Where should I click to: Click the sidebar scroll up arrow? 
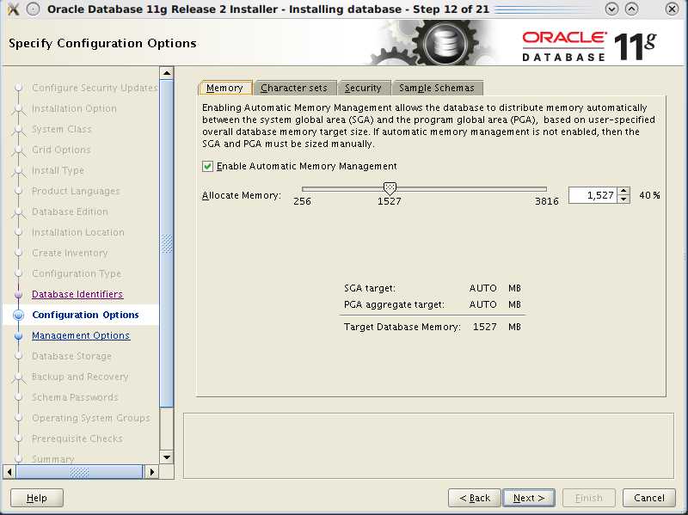(x=167, y=73)
